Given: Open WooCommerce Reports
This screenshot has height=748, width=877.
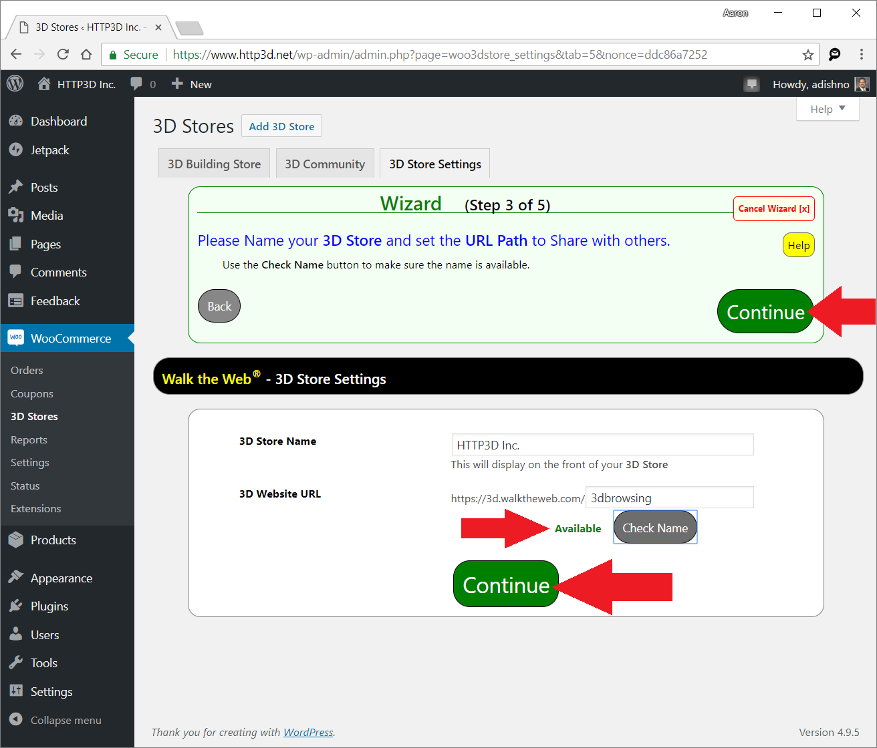Looking at the screenshot, I should (29, 439).
